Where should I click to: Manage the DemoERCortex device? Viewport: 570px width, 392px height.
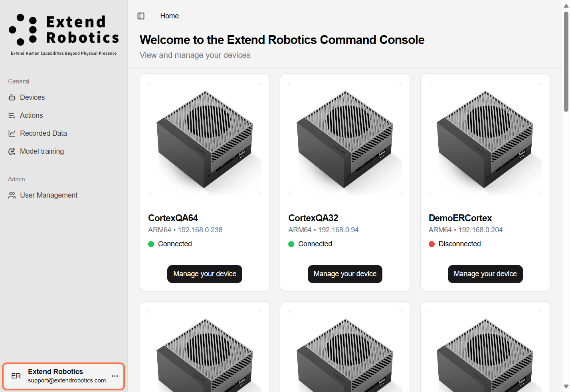pyautogui.click(x=485, y=274)
